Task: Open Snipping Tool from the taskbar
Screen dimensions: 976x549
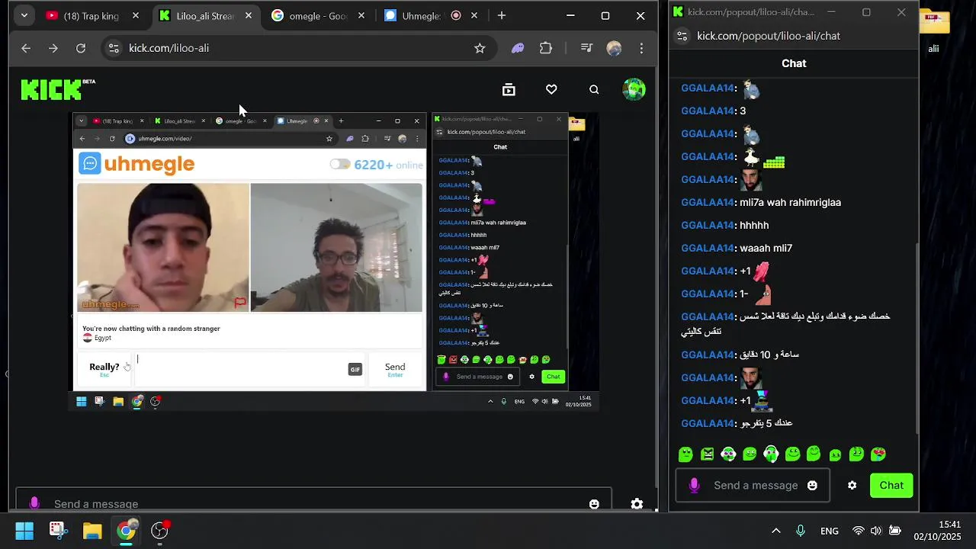Action: (x=58, y=531)
